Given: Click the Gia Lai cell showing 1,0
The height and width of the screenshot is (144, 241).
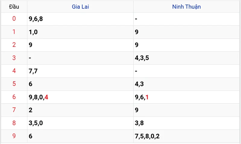Looking at the screenshot, I should [x=33, y=32].
